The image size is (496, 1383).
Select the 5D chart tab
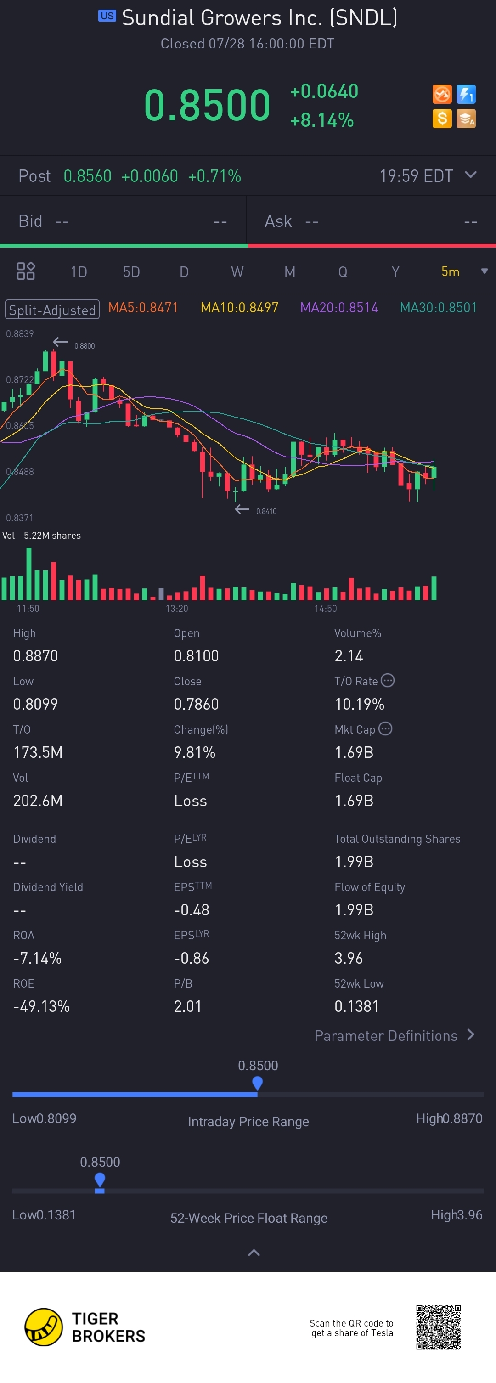coord(131,271)
